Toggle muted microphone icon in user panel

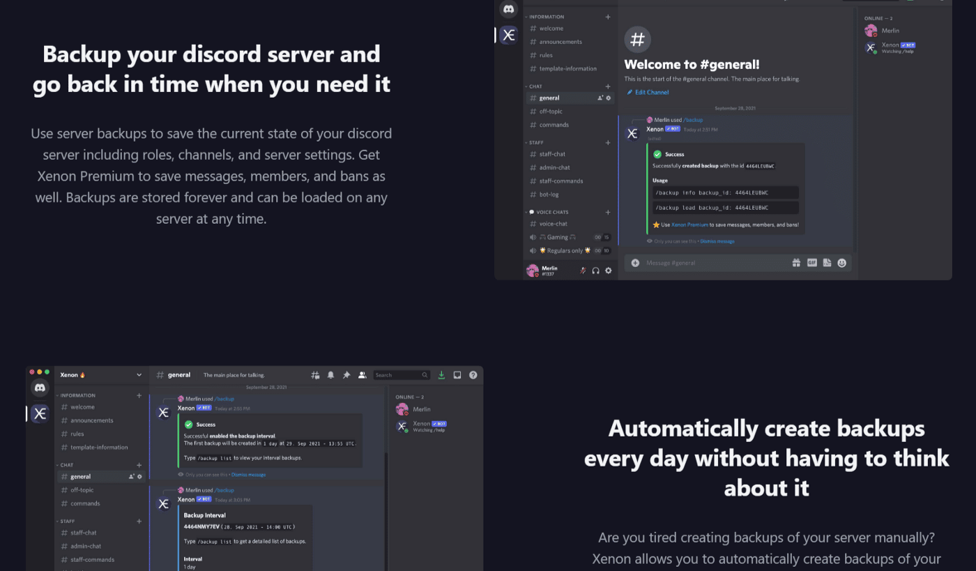pos(584,271)
